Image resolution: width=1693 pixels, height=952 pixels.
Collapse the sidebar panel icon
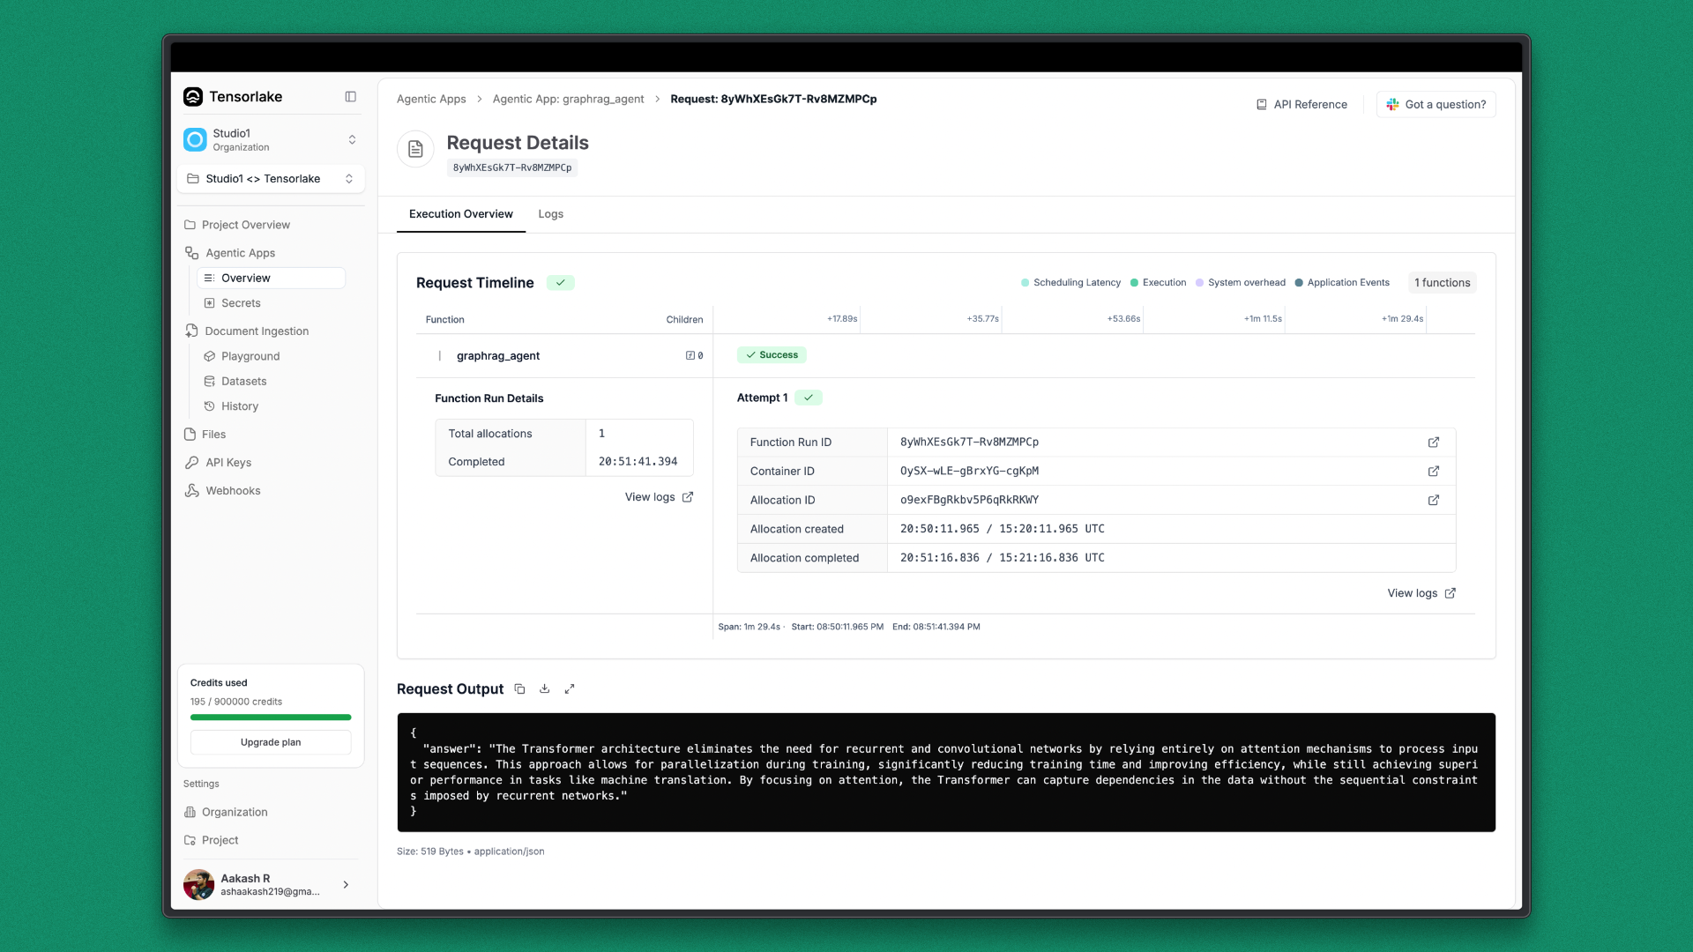tap(350, 97)
